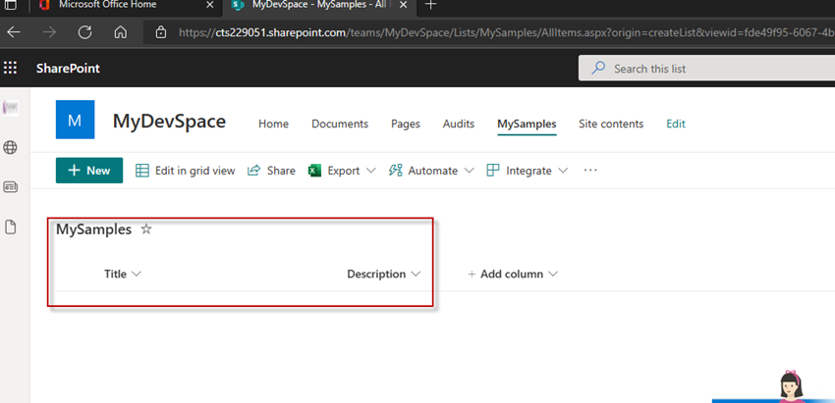Click the Share arrow icon
Viewport: 835px width, 403px height.
tap(254, 171)
